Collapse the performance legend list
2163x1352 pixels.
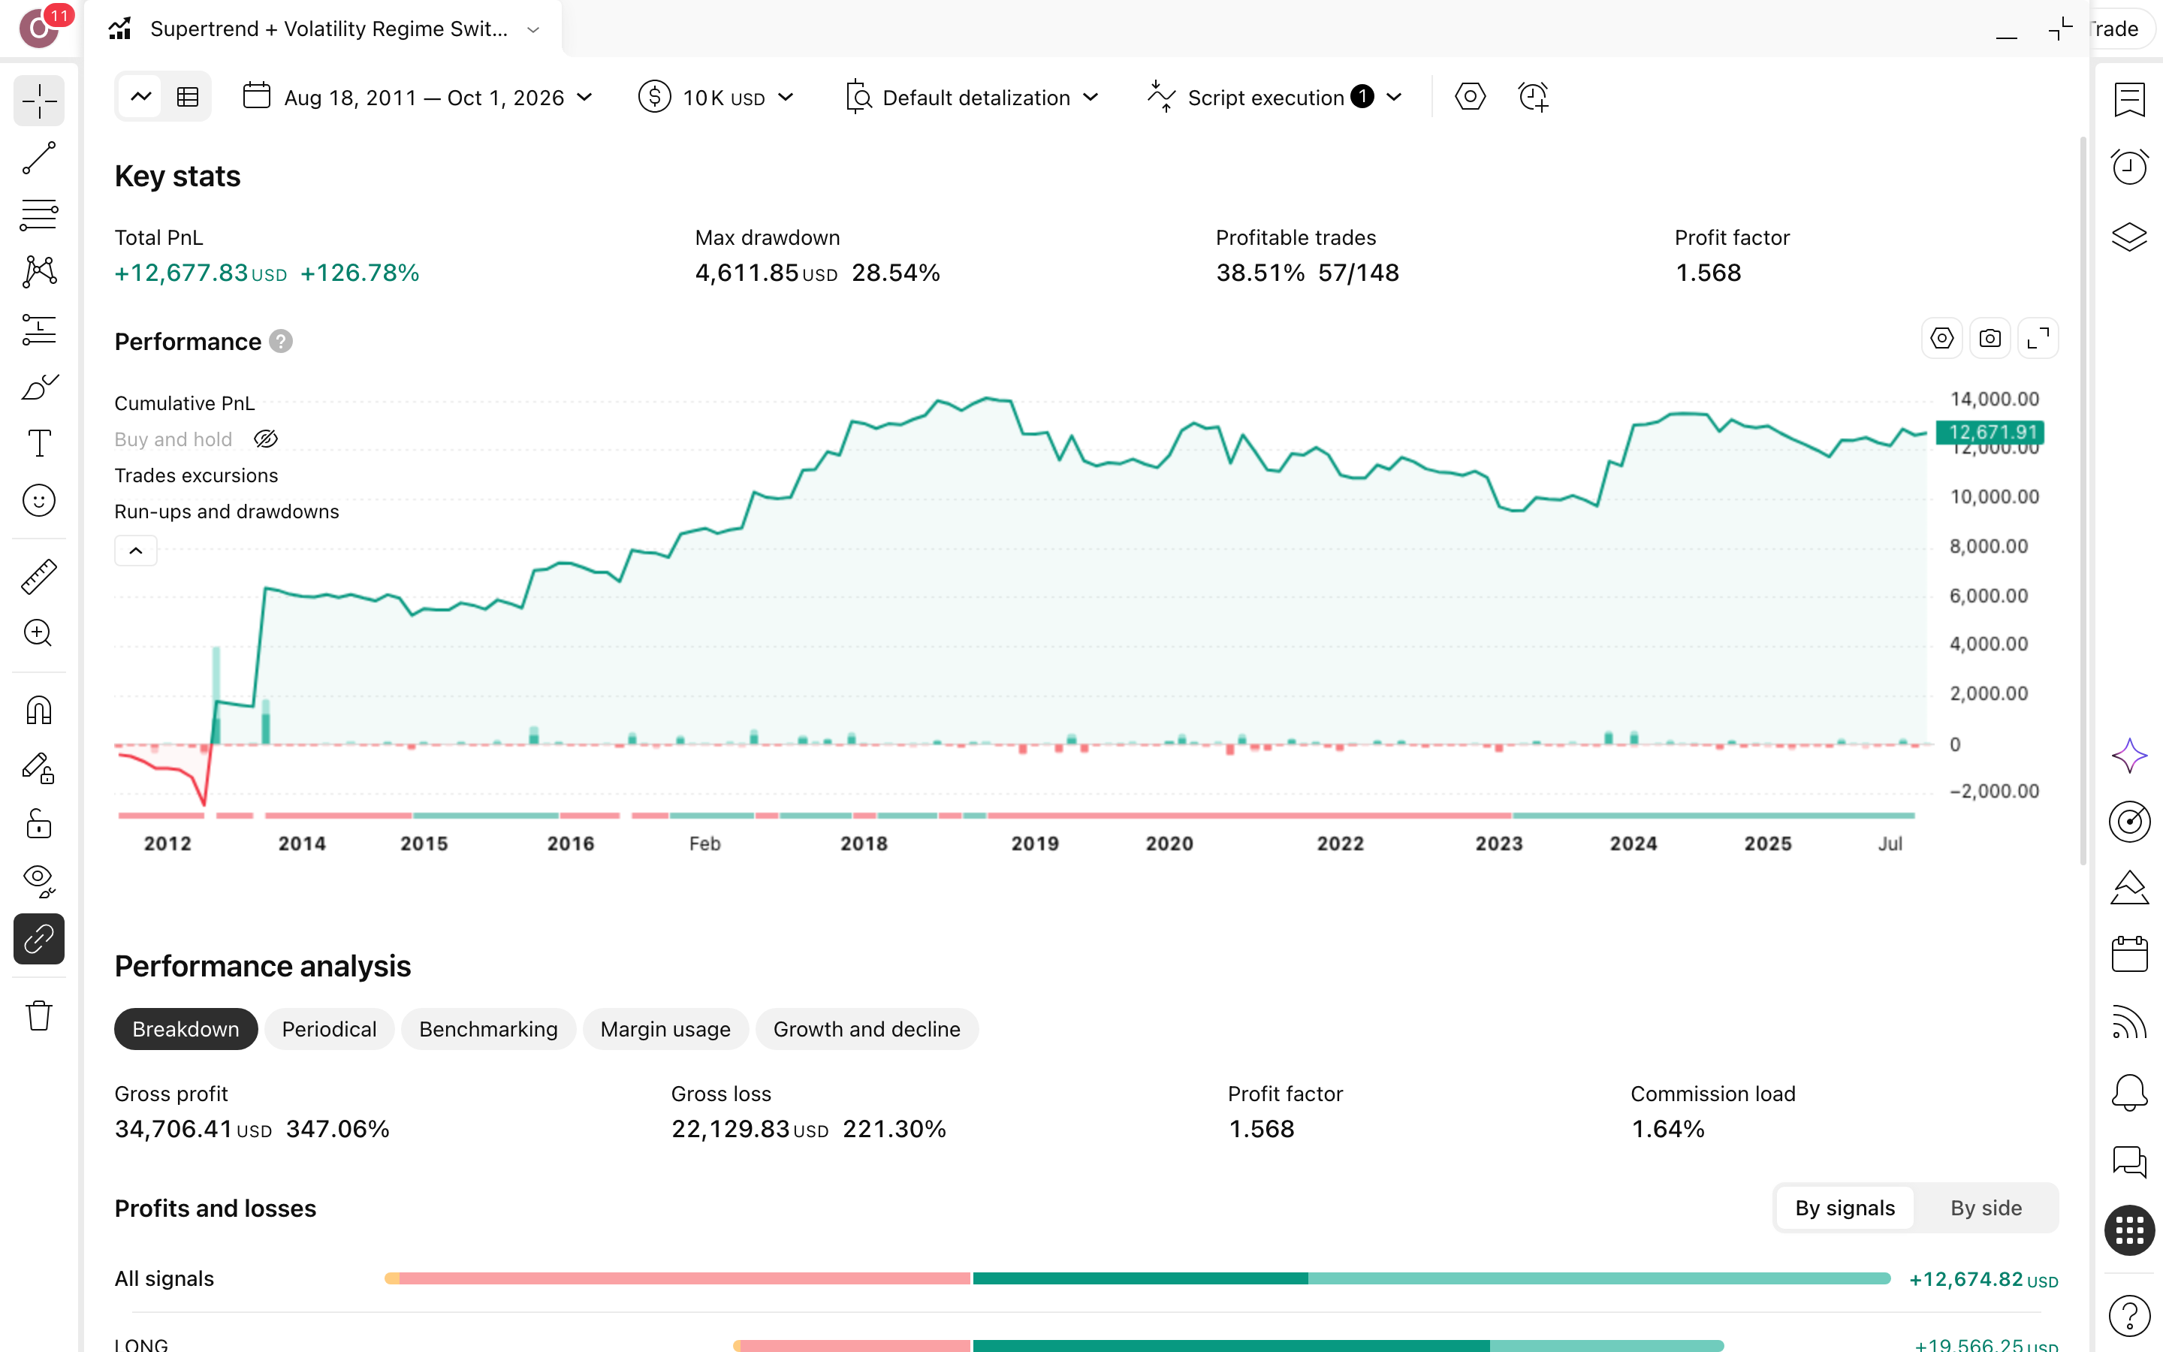click(136, 551)
